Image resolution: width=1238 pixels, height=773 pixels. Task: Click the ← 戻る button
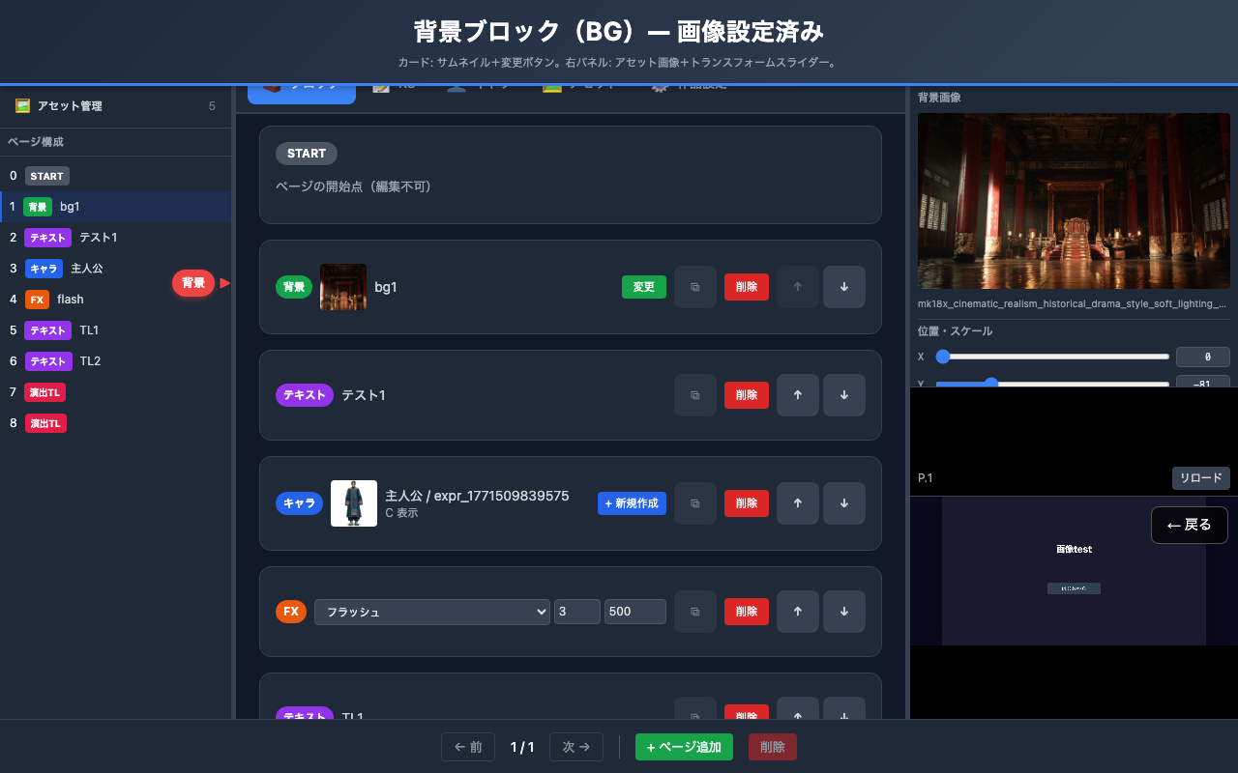click(x=1190, y=525)
